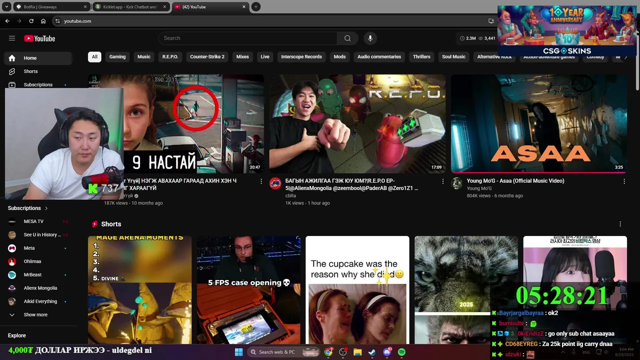Open Meta subscription channel
Viewport: 640px width, 360px height.
tap(38, 248)
